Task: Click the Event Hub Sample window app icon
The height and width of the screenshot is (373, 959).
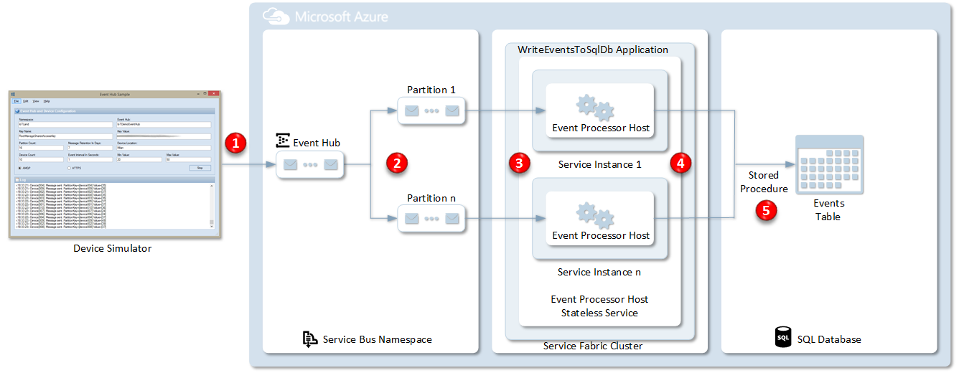Action: [13, 94]
